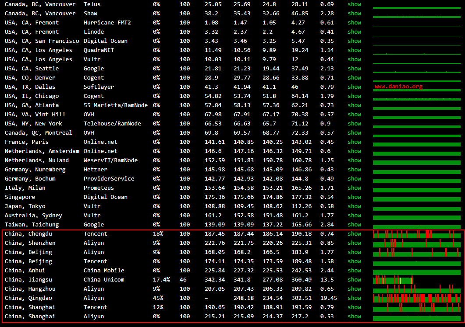Click 'show' for Tokyo Vultr row
465x327 pixels.
tap(354, 206)
